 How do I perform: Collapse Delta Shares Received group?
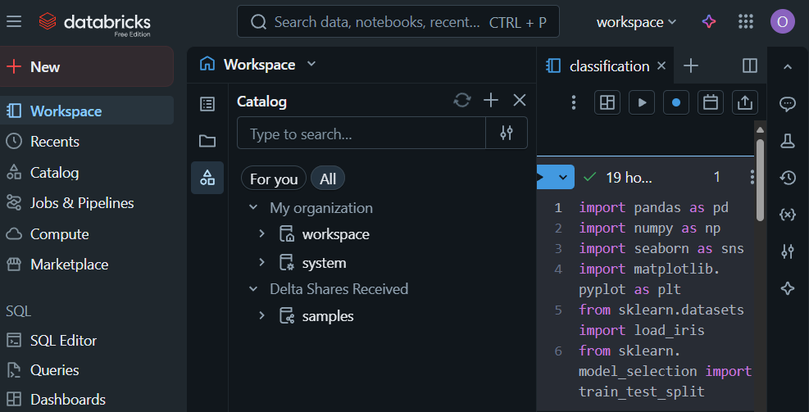(x=252, y=289)
